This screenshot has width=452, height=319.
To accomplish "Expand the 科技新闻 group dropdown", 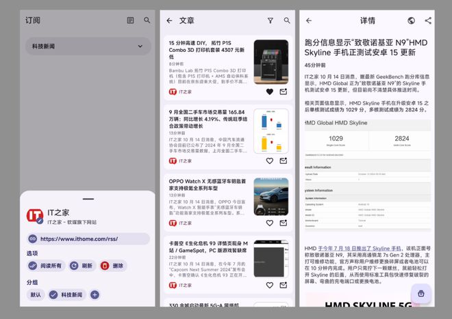I will coord(88,46).
